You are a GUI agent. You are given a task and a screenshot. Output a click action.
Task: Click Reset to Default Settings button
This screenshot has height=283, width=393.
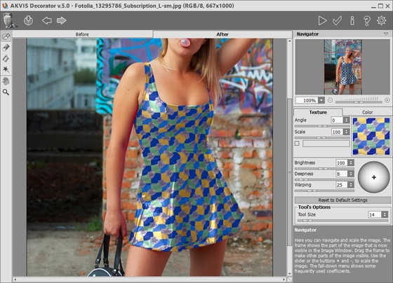click(x=342, y=200)
